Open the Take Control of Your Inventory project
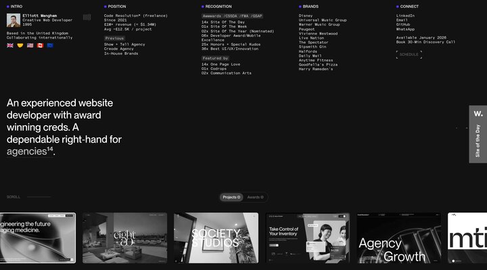 (308, 238)
